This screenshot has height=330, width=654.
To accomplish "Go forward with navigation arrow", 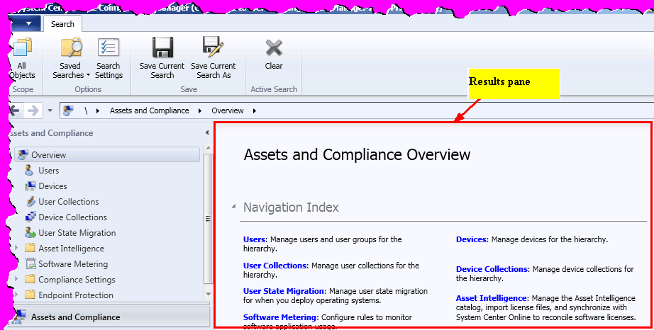I will (33, 110).
